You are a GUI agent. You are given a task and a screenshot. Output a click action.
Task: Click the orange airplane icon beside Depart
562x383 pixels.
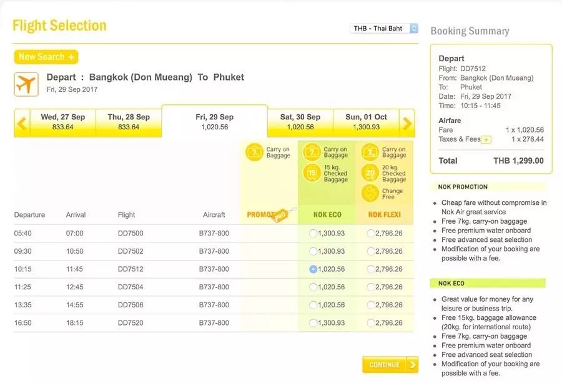coord(26,84)
